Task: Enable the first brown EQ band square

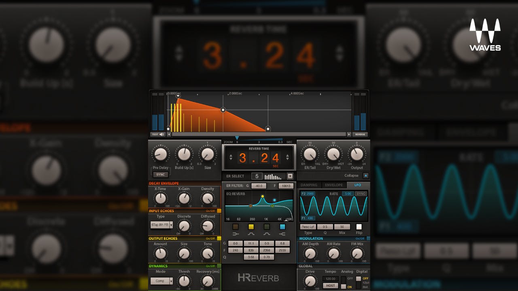Action: [236, 227]
